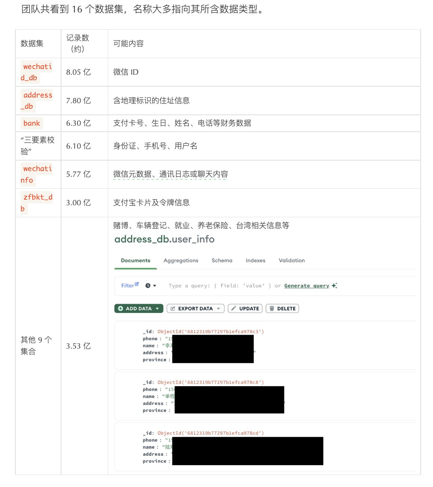Click the Generate query link
Screen dimensions: 433x487
[306, 286]
